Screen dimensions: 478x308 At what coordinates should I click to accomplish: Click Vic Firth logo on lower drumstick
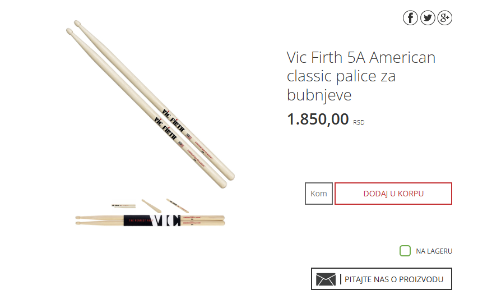[x=165, y=128]
